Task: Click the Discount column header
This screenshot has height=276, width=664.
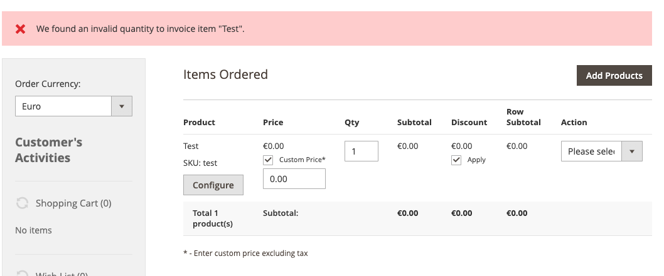Action: [469, 122]
